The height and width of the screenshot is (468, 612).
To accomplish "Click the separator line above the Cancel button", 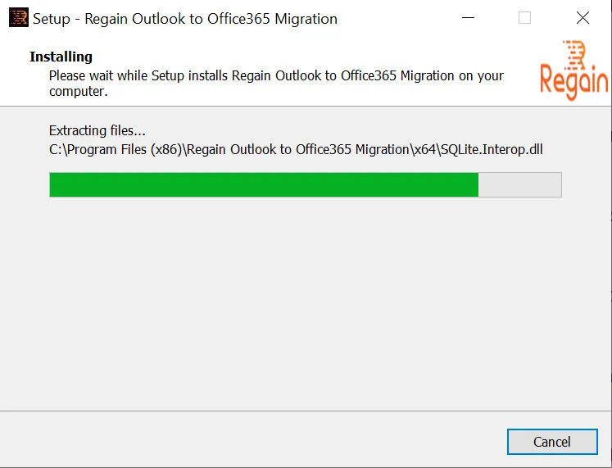I will point(306,411).
